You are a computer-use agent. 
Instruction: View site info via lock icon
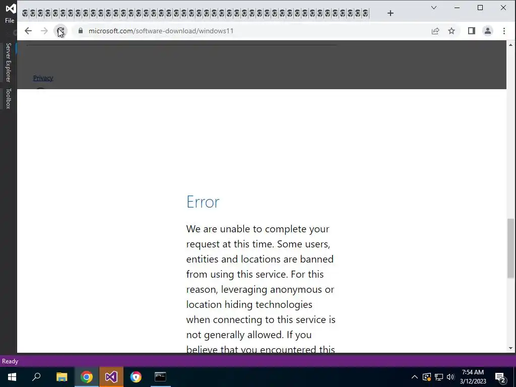point(81,31)
